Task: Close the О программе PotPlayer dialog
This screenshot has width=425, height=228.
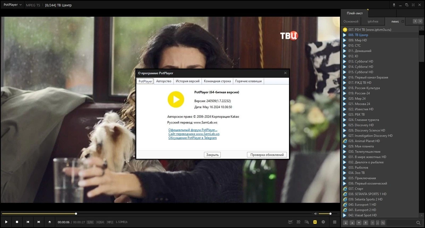Action: coord(285,73)
